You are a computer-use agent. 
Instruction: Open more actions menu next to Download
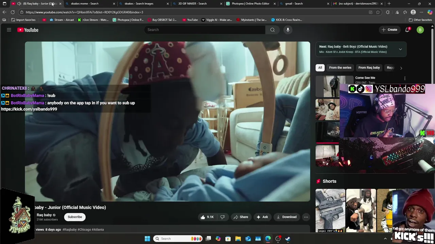click(x=306, y=217)
